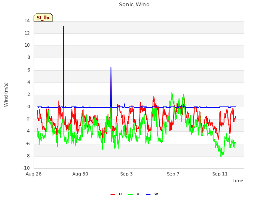Click the Sep 11 x-axis label
The width and height of the screenshot is (269, 202).
point(220,174)
